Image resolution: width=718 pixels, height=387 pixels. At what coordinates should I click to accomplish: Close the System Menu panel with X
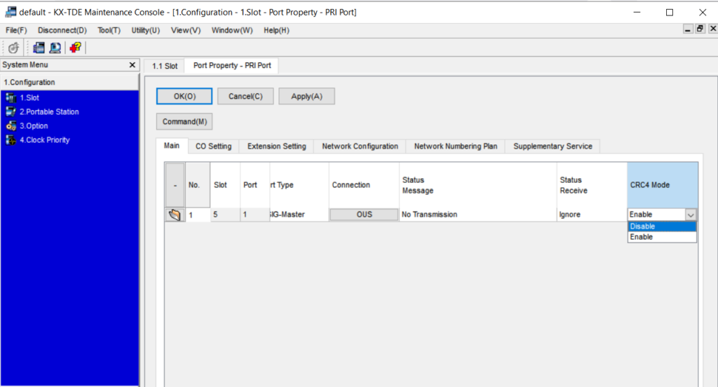pos(133,64)
